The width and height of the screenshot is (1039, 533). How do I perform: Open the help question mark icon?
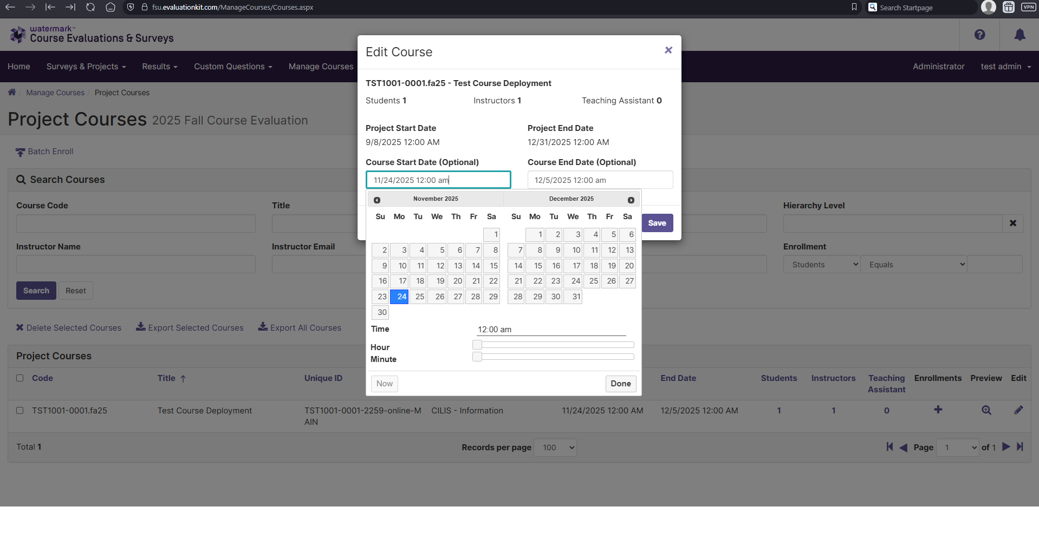tap(979, 35)
